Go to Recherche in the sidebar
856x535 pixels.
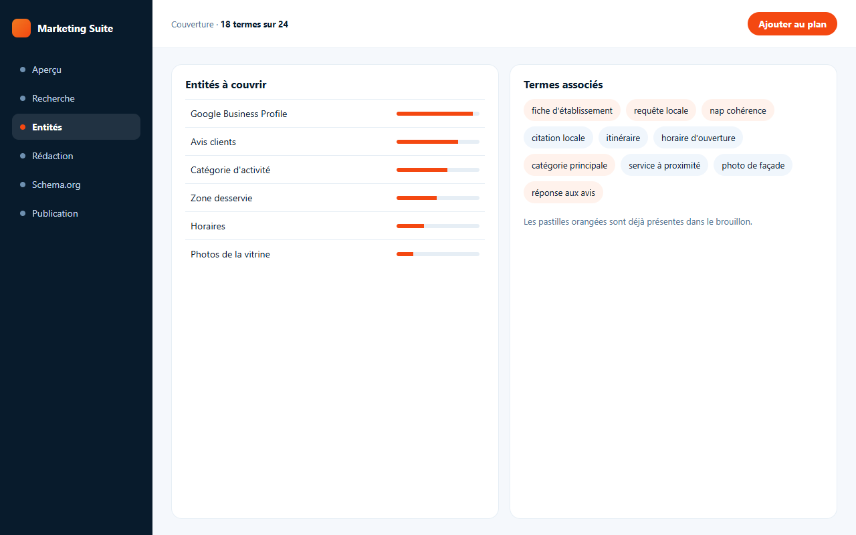click(76, 98)
